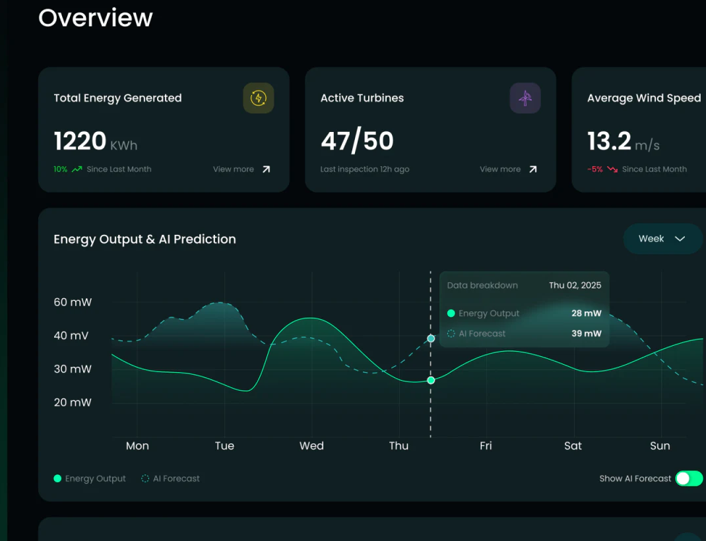Click the Sat label on chart axis
Viewport: 706px width, 541px height.
click(573, 446)
